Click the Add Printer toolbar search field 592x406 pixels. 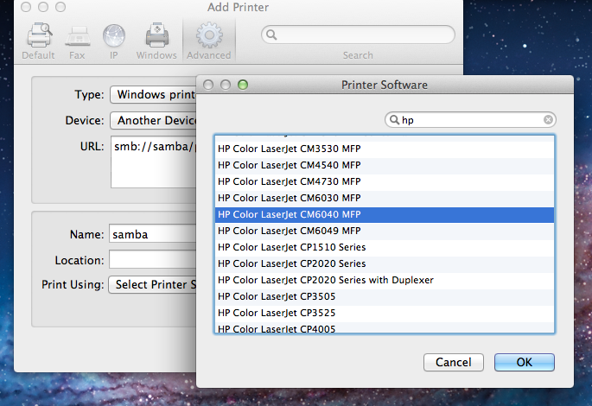(x=358, y=35)
